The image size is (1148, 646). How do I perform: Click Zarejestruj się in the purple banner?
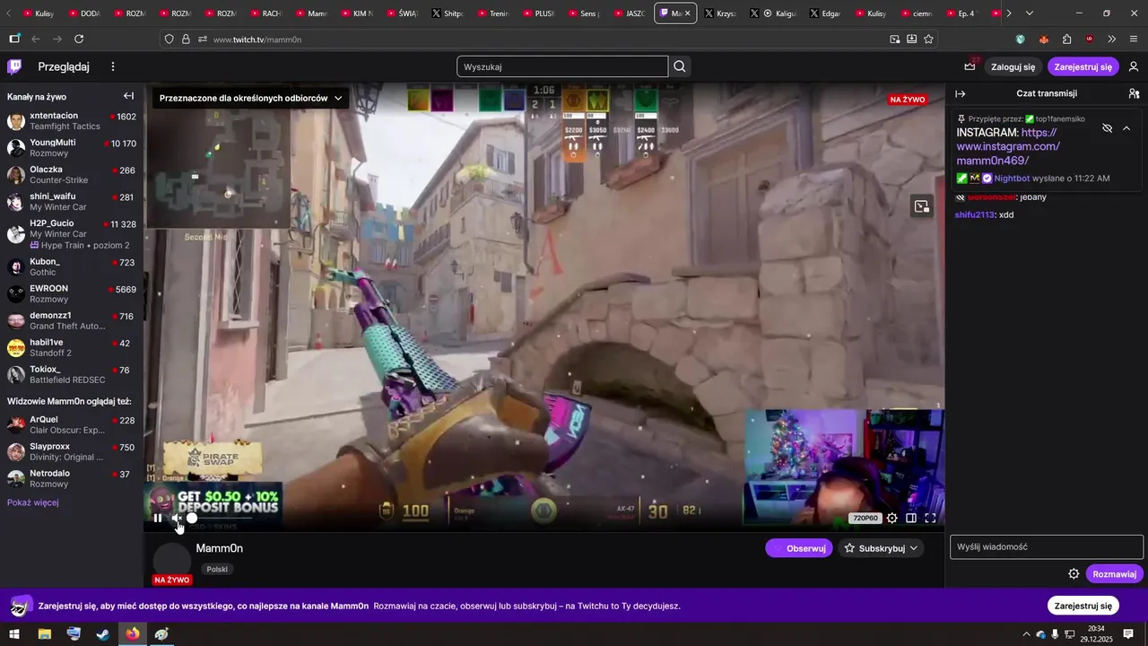tap(1083, 606)
